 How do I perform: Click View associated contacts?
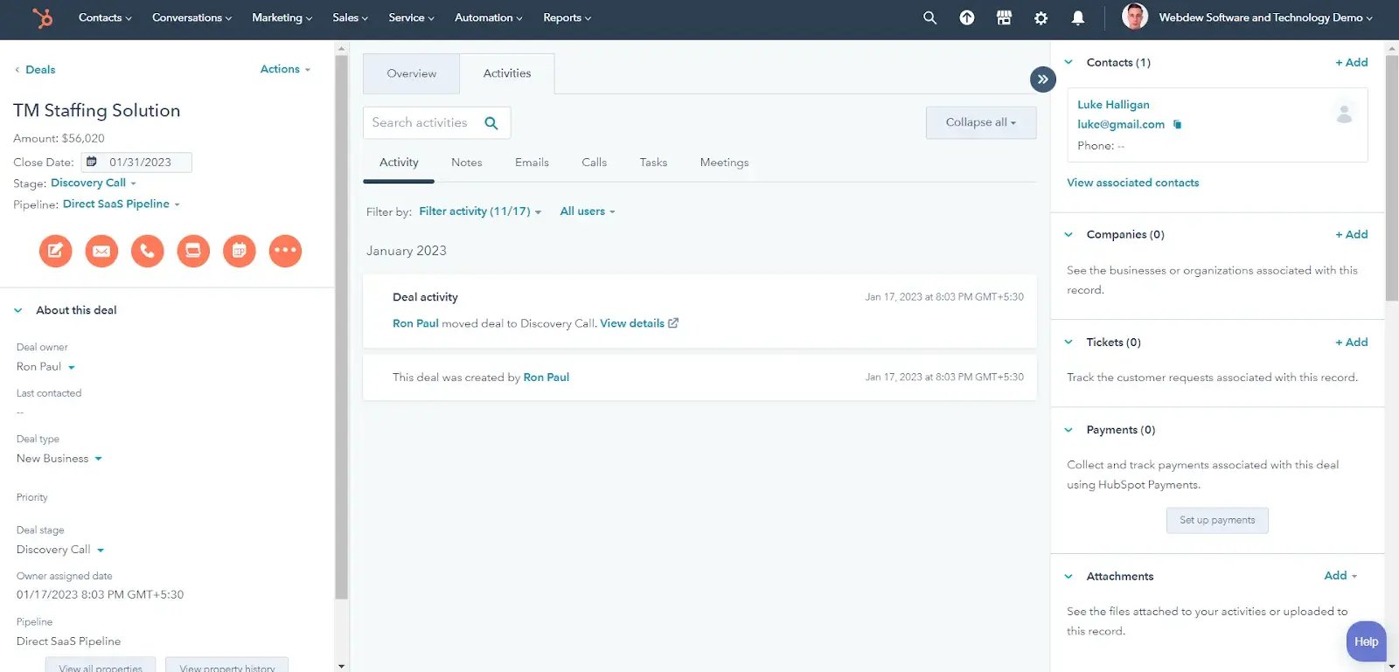[1132, 183]
